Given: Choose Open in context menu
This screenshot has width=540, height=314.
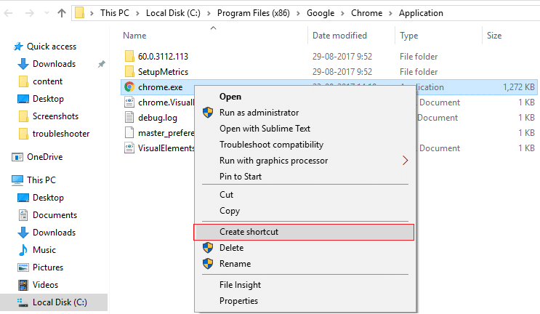Looking at the screenshot, I should [x=305, y=97].
